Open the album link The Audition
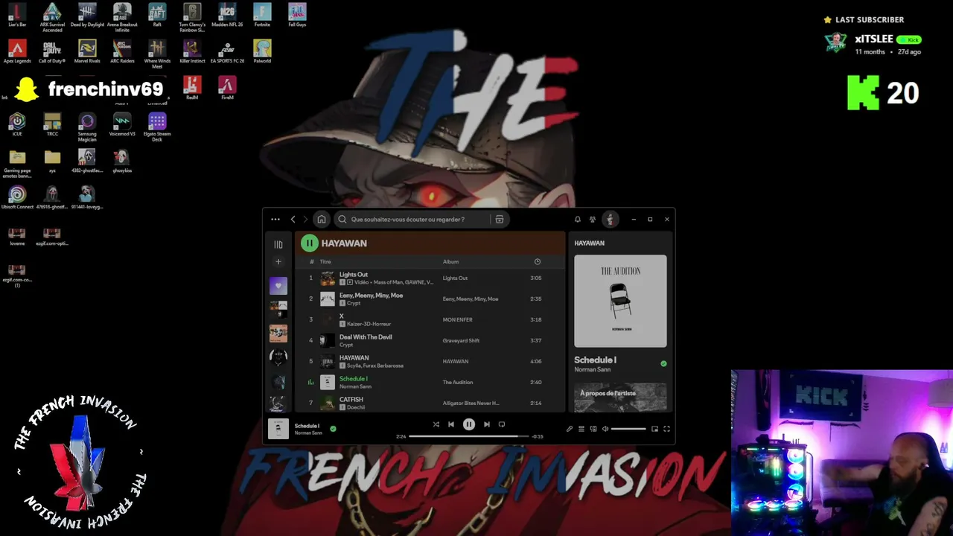This screenshot has height=536, width=953. pos(458,383)
